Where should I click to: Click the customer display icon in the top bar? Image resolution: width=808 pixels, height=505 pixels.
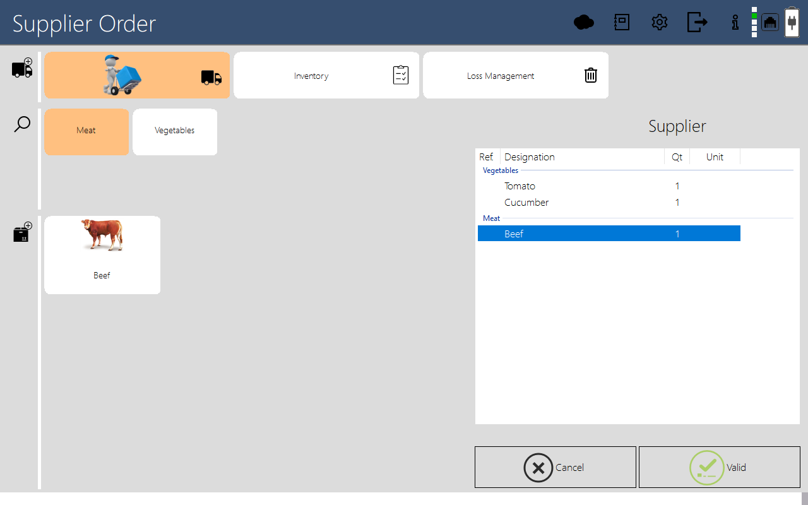pos(621,22)
